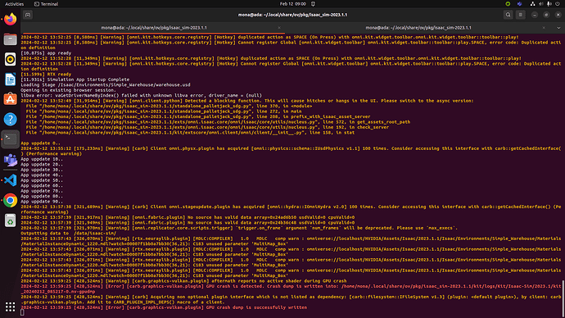This screenshot has height=318, width=565.
Task: Minimize the terminal window
Action: click(x=535, y=15)
